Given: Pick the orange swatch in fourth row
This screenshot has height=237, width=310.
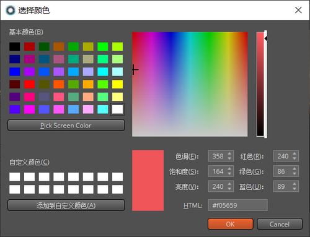Looking at the screenshot, I should point(88,84).
